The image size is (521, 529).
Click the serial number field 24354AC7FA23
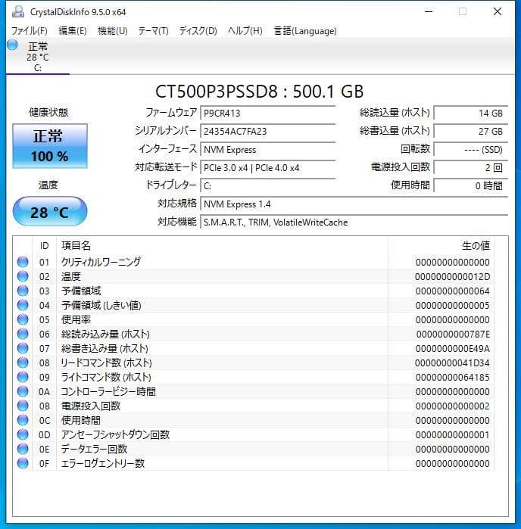[x=268, y=131]
